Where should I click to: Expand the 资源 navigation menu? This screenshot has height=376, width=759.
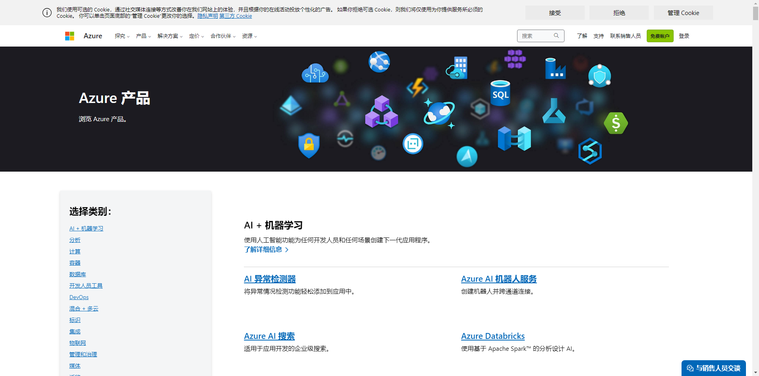point(249,36)
